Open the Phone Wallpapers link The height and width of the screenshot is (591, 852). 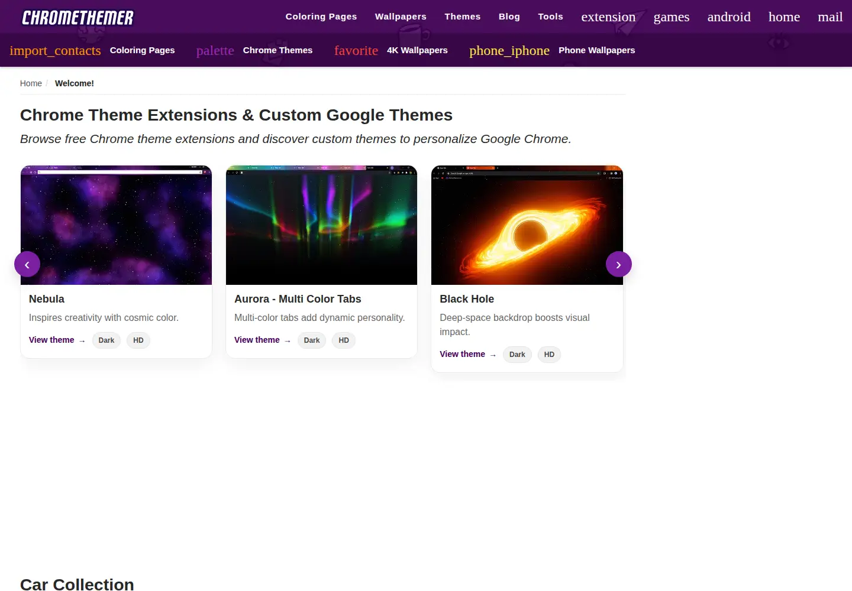597,50
